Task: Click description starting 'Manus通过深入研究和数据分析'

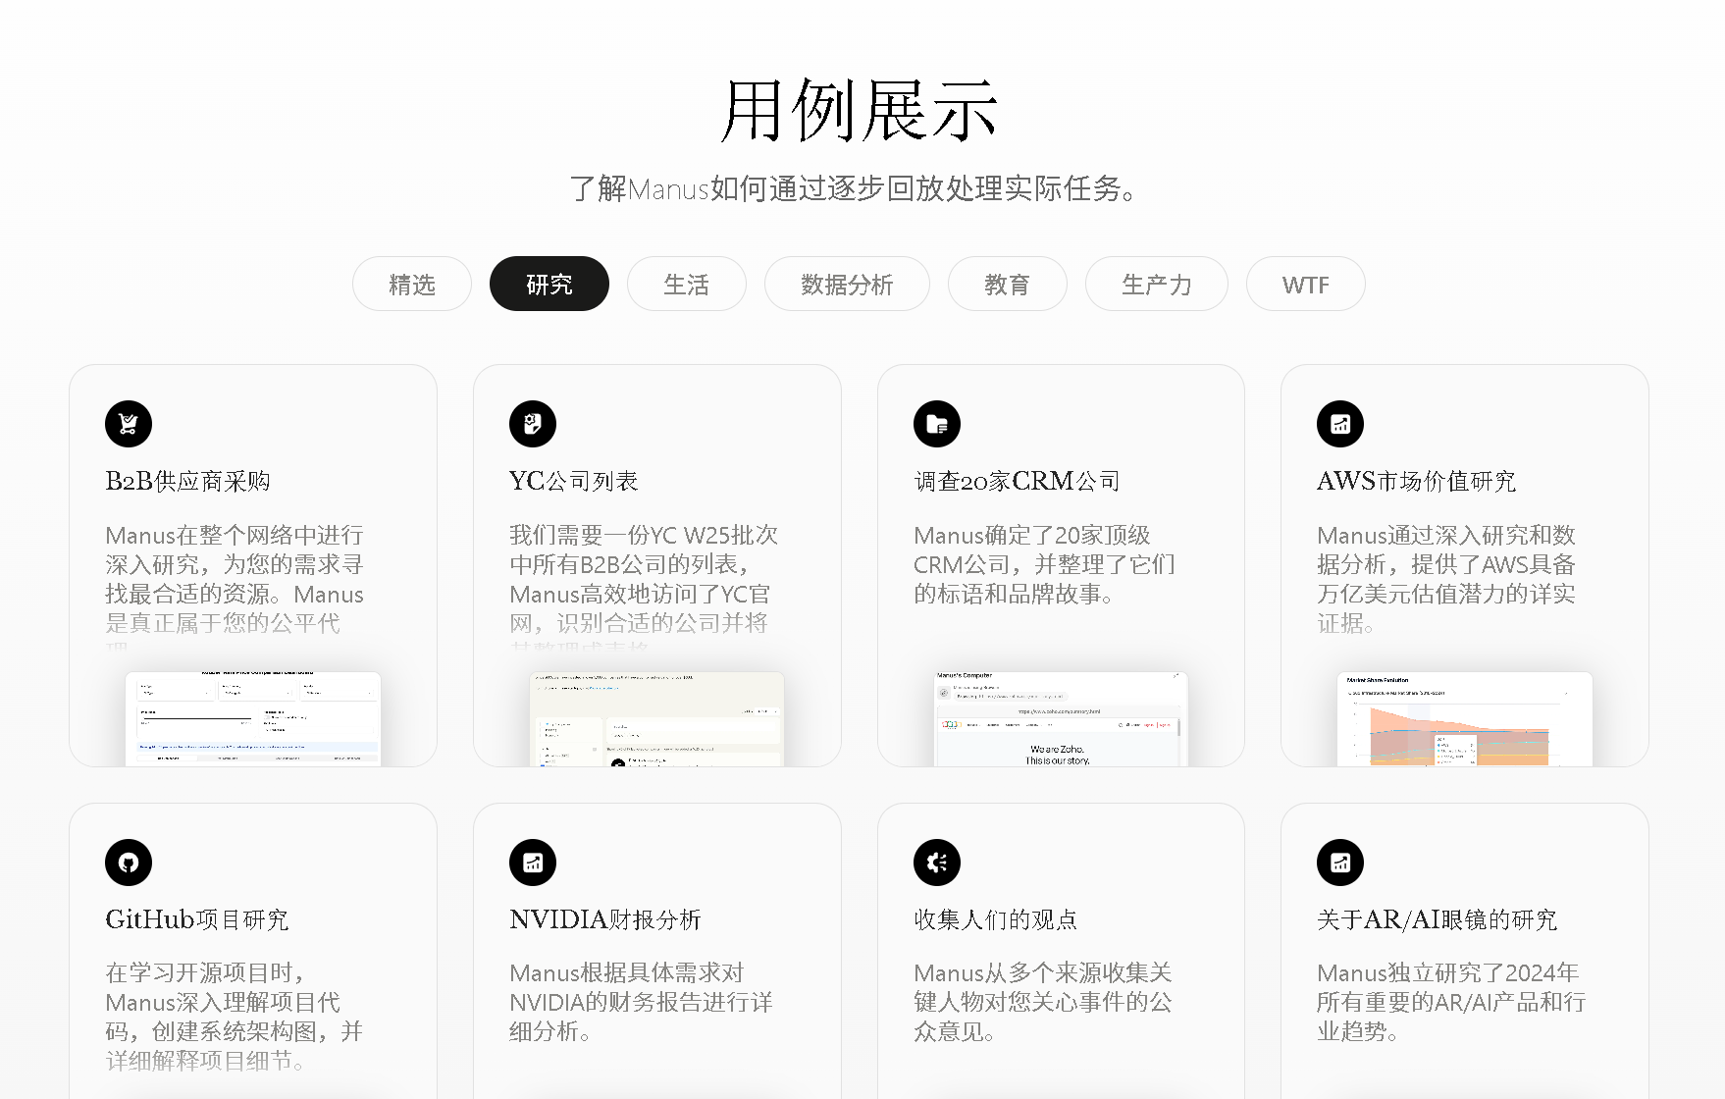Action: (1446, 579)
